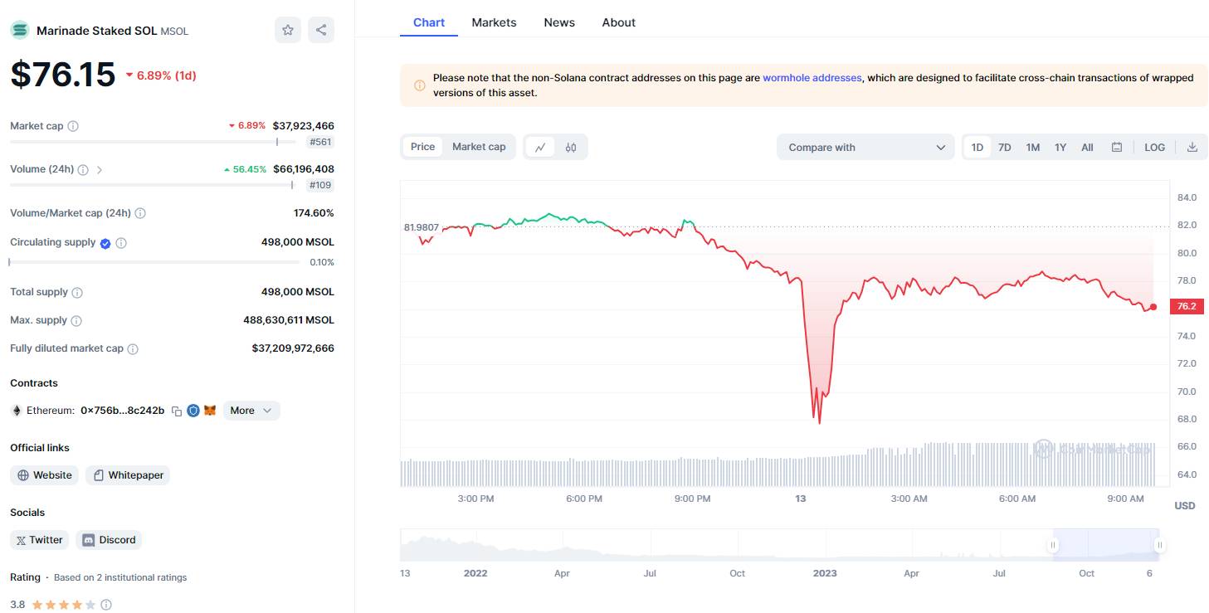Click the circulating supply progress bar
1209x613 pixels.
155,262
